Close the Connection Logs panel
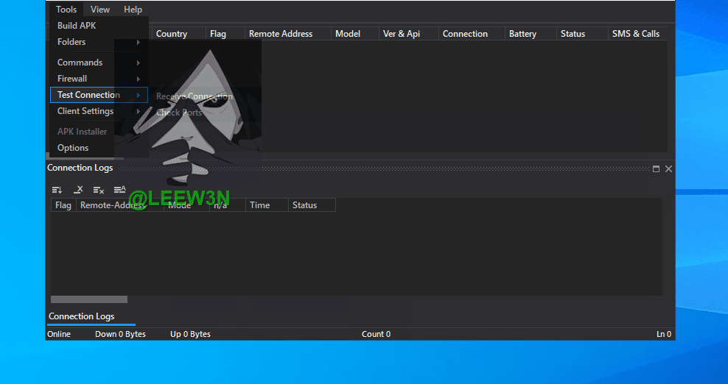The image size is (728, 384). [668, 168]
